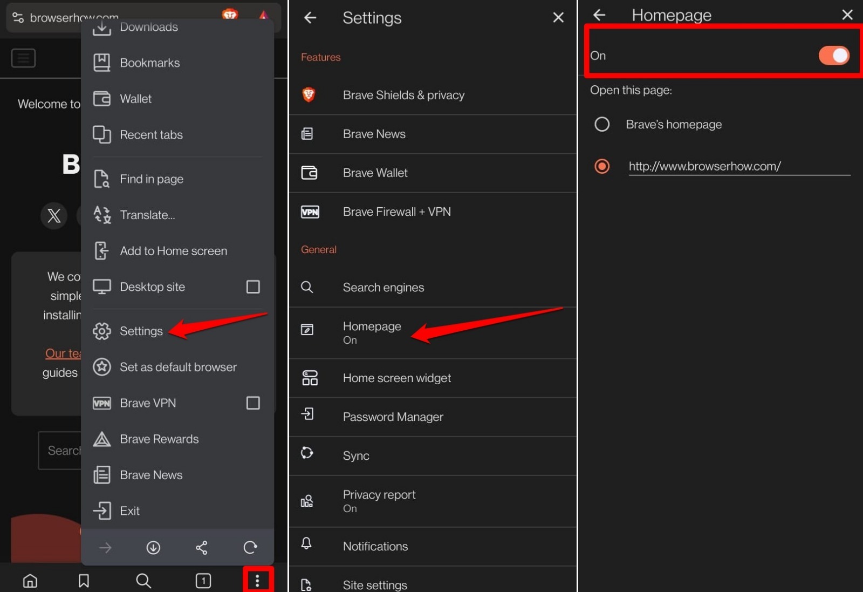The height and width of the screenshot is (592, 863).
Task: Open Password Manager settings
Action: click(433, 417)
